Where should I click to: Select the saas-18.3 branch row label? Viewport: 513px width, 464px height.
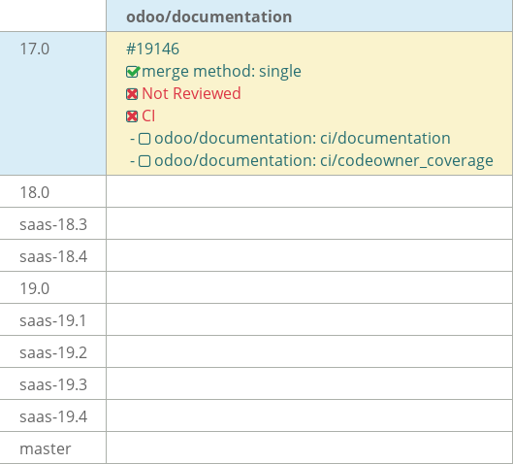coord(53,224)
